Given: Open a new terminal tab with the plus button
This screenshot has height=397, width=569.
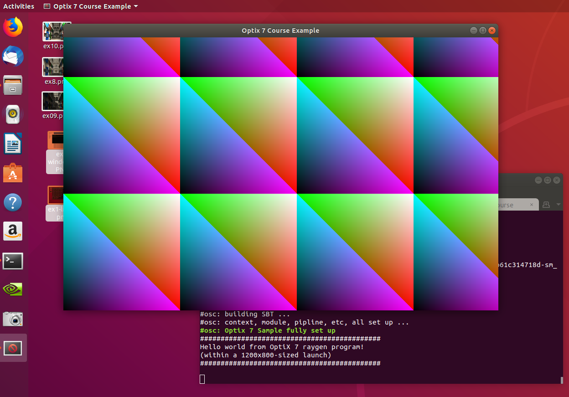Looking at the screenshot, I should tap(546, 205).
